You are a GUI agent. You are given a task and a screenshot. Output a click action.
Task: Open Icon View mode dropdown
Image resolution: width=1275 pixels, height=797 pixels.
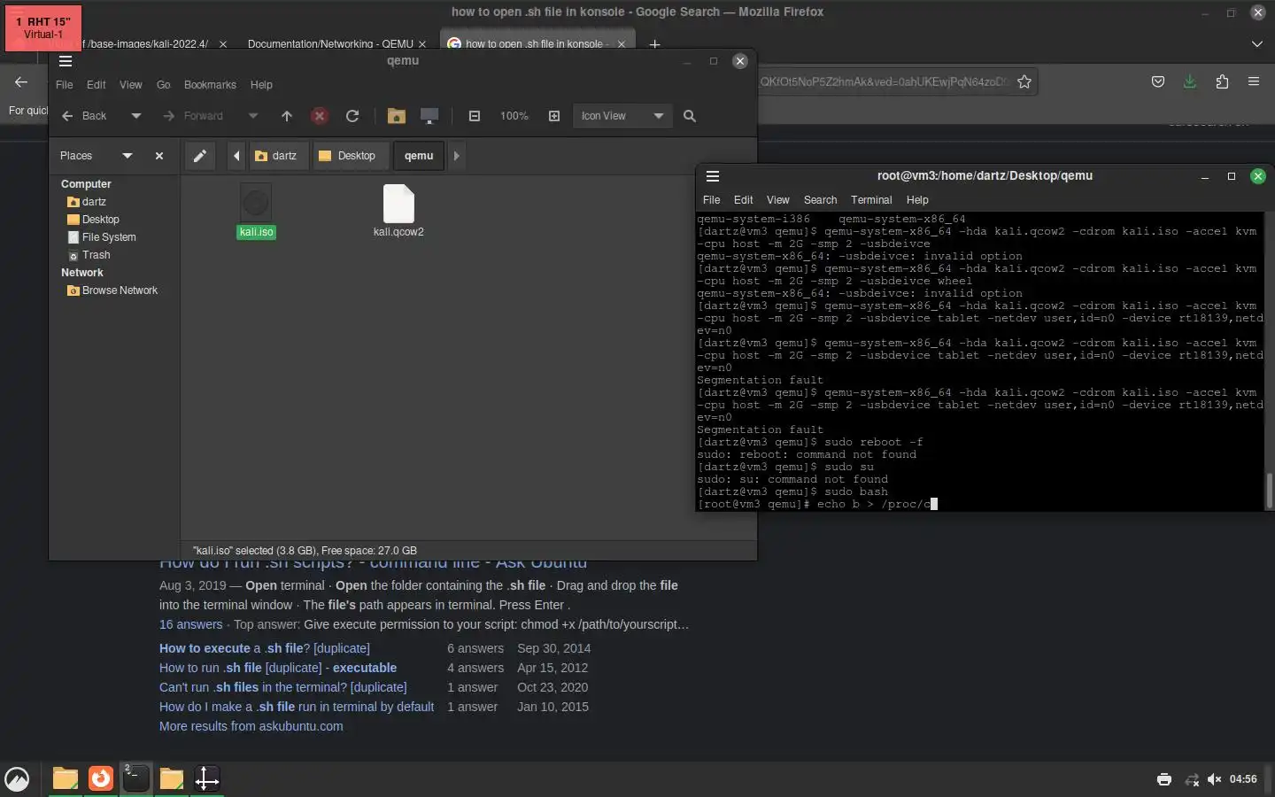pos(622,116)
